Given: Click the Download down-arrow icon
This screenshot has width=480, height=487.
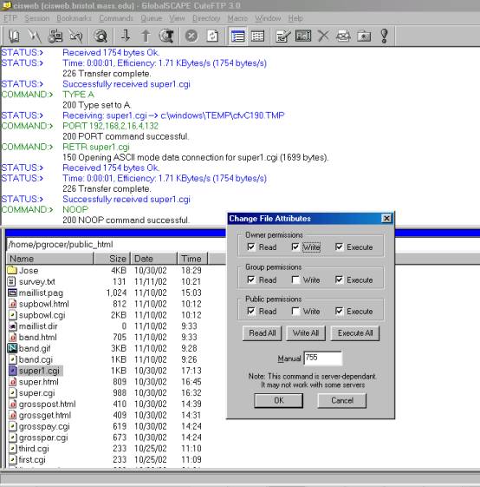Looking at the screenshot, I should pos(126,36).
